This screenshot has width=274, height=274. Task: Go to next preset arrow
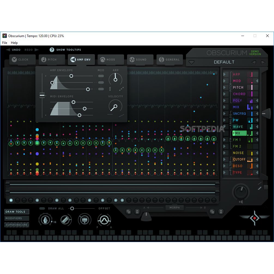click(263, 62)
